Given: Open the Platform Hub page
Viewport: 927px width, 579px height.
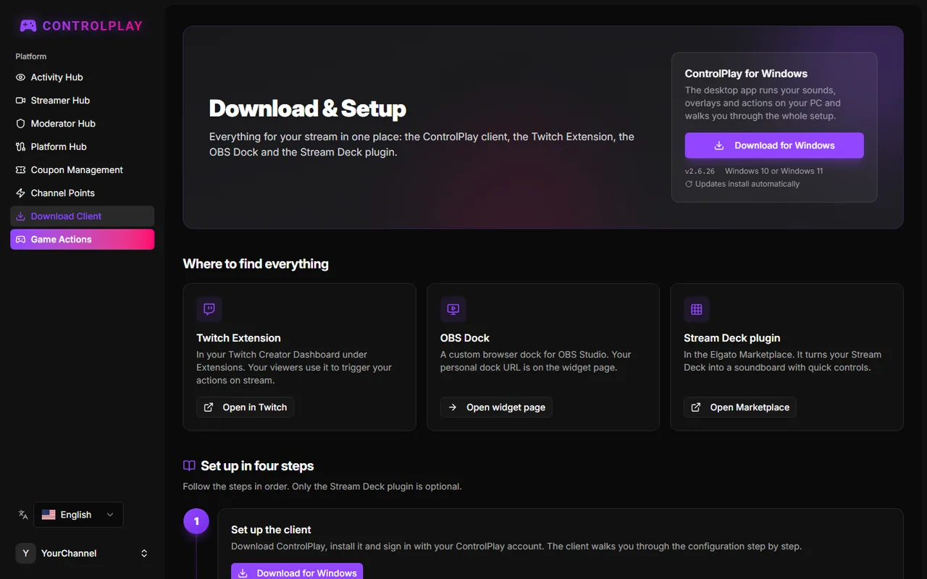Looking at the screenshot, I should pyautogui.click(x=82, y=147).
